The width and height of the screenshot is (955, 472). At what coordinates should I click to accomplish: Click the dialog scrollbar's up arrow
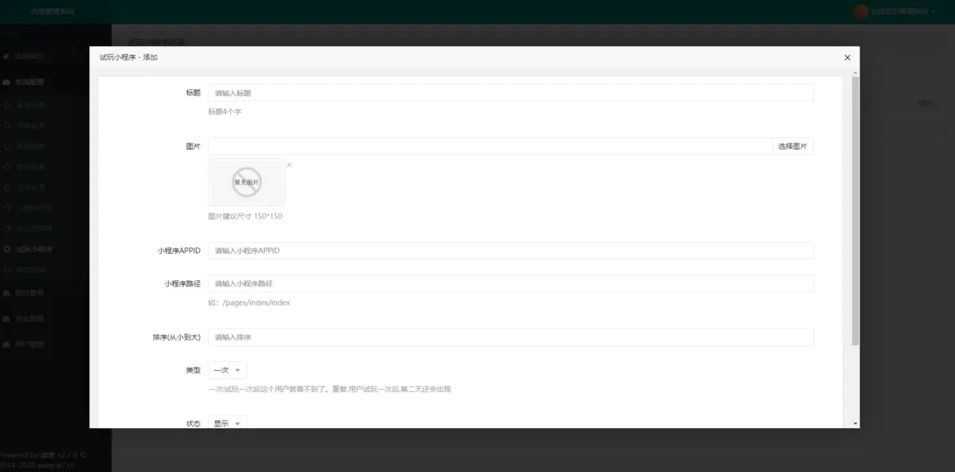[x=856, y=73]
